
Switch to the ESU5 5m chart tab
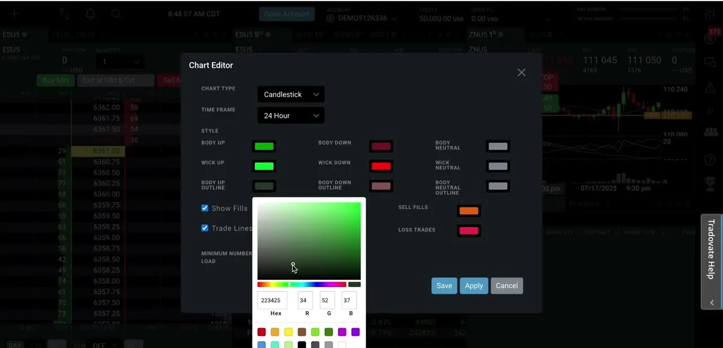[x=252, y=34]
